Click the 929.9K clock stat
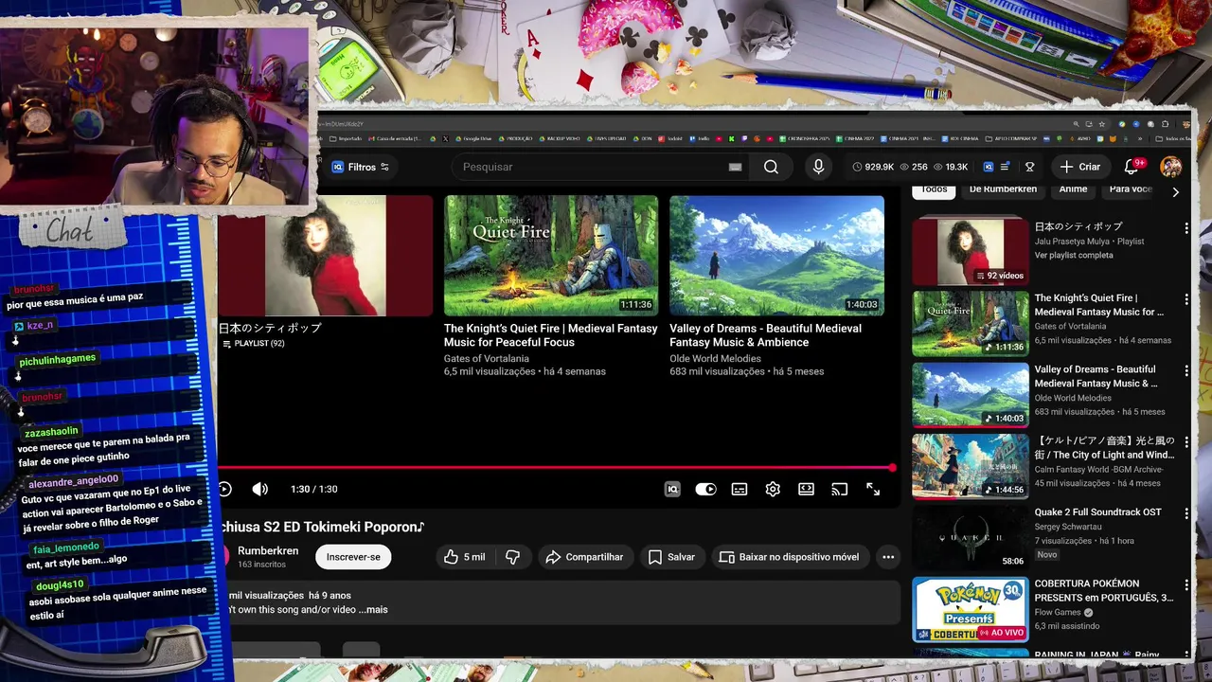Image resolution: width=1212 pixels, height=682 pixels. (873, 167)
